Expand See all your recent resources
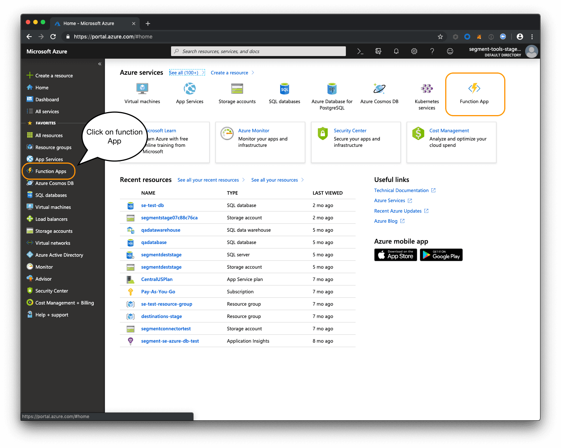 pos(208,180)
